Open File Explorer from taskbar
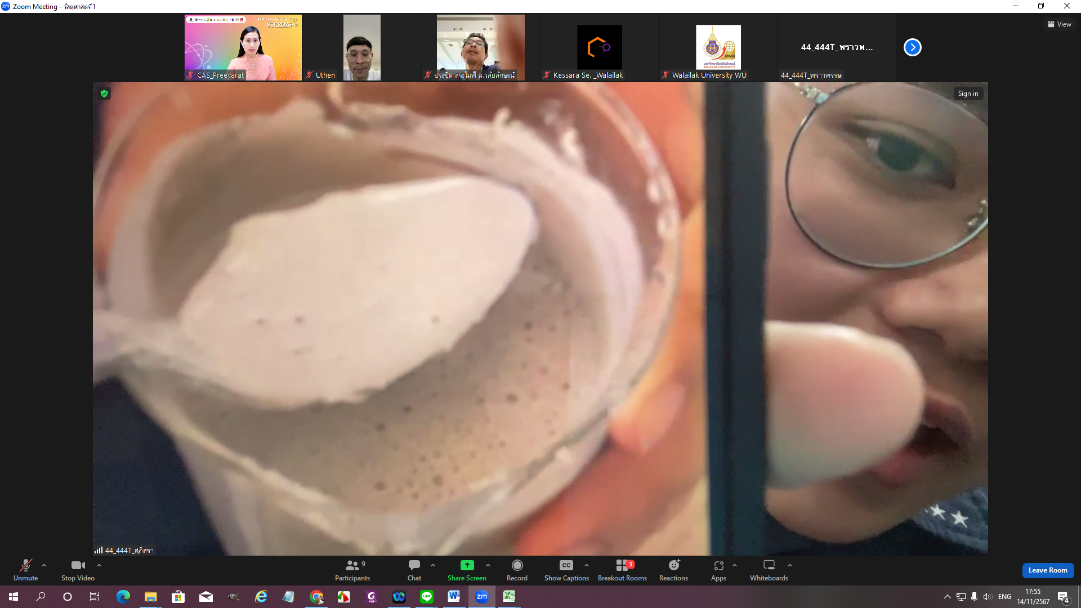The height and width of the screenshot is (608, 1081). pos(150,597)
